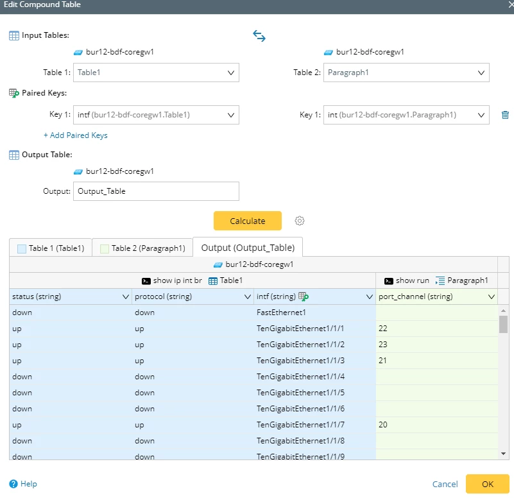The height and width of the screenshot is (498, 514).
Task: Click device icon in result grid header
Action: pos(218,265)
